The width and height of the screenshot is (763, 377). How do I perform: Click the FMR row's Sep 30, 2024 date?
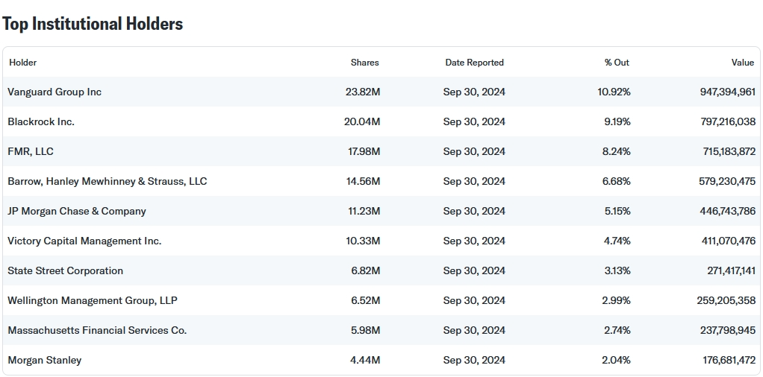click(x=474, y=151)
